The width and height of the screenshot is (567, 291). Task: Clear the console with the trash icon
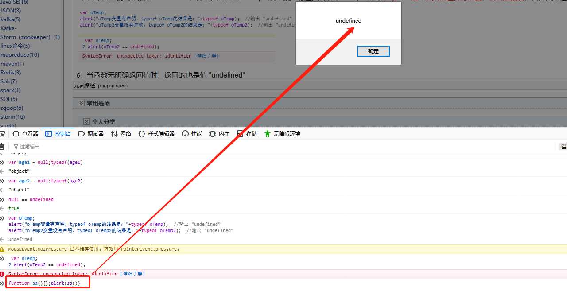coord(2,147)
